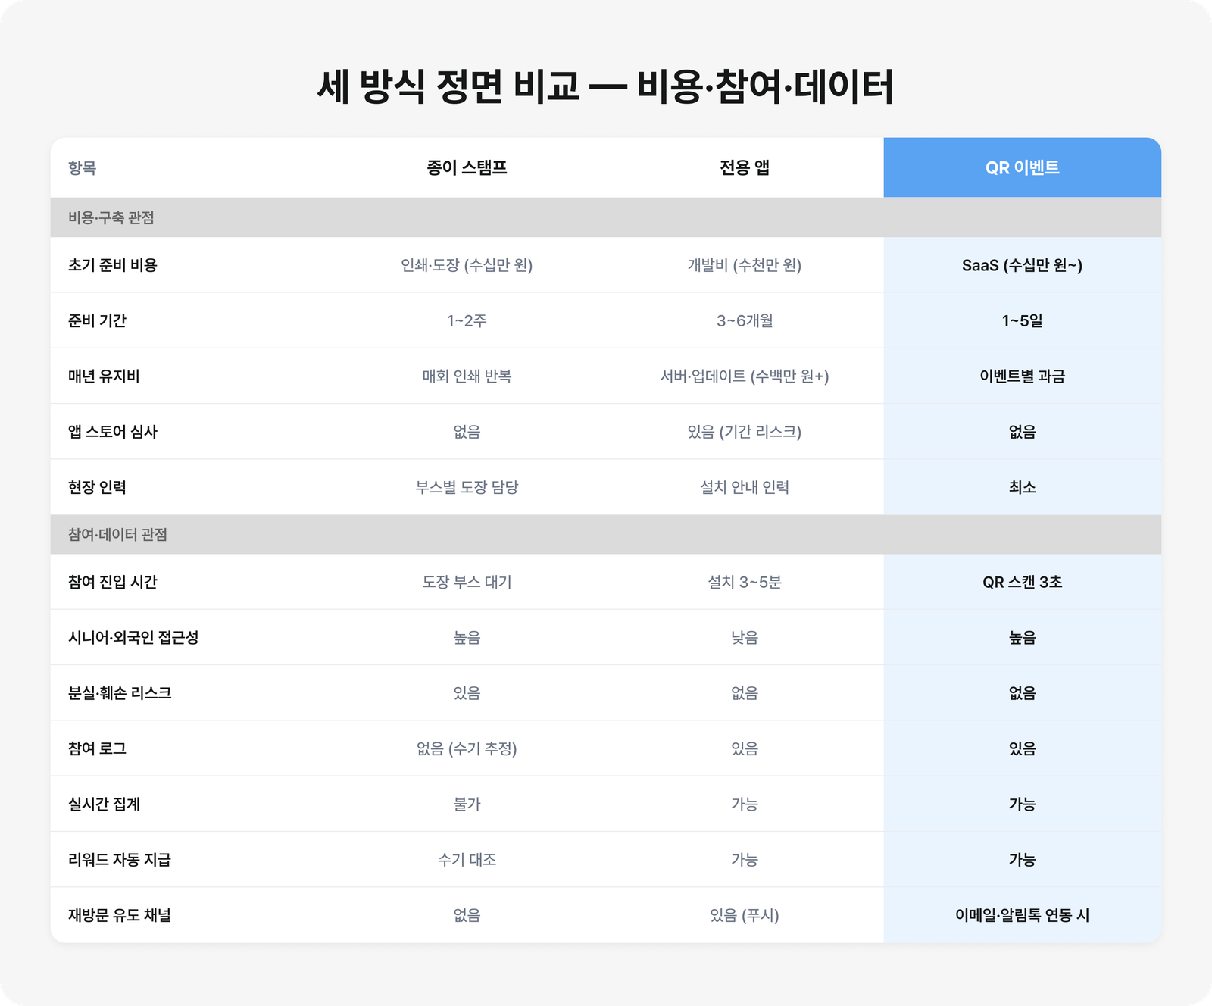Image resolution: width=1212 pixels, height=1006 pixels.
Task: Click '없음' for 종이 스탬프 in 앱 스토어 심사 row
Action: pos(467,432)
